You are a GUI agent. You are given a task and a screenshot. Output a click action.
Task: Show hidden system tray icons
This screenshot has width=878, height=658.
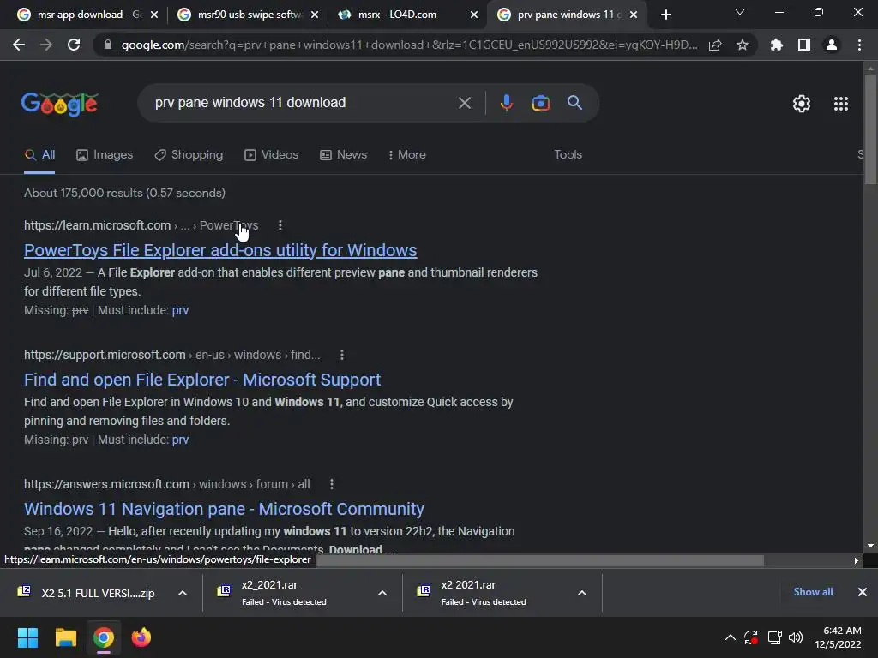[x=731, y=637]
